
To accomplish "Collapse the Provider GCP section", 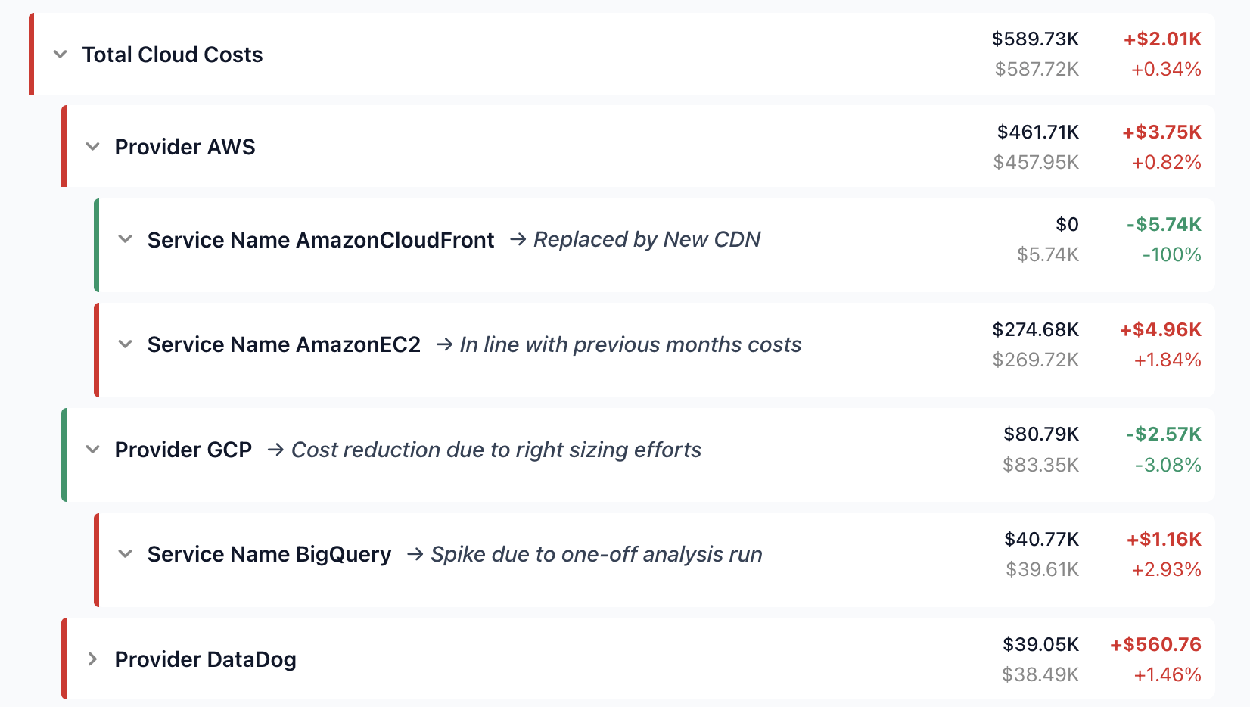I will pyautogui.click(x=92, y=449).
